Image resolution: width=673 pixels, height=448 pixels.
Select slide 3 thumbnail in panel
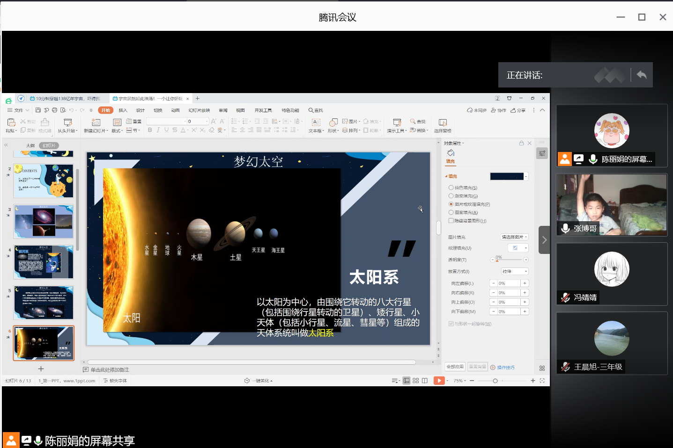(44, 222)
